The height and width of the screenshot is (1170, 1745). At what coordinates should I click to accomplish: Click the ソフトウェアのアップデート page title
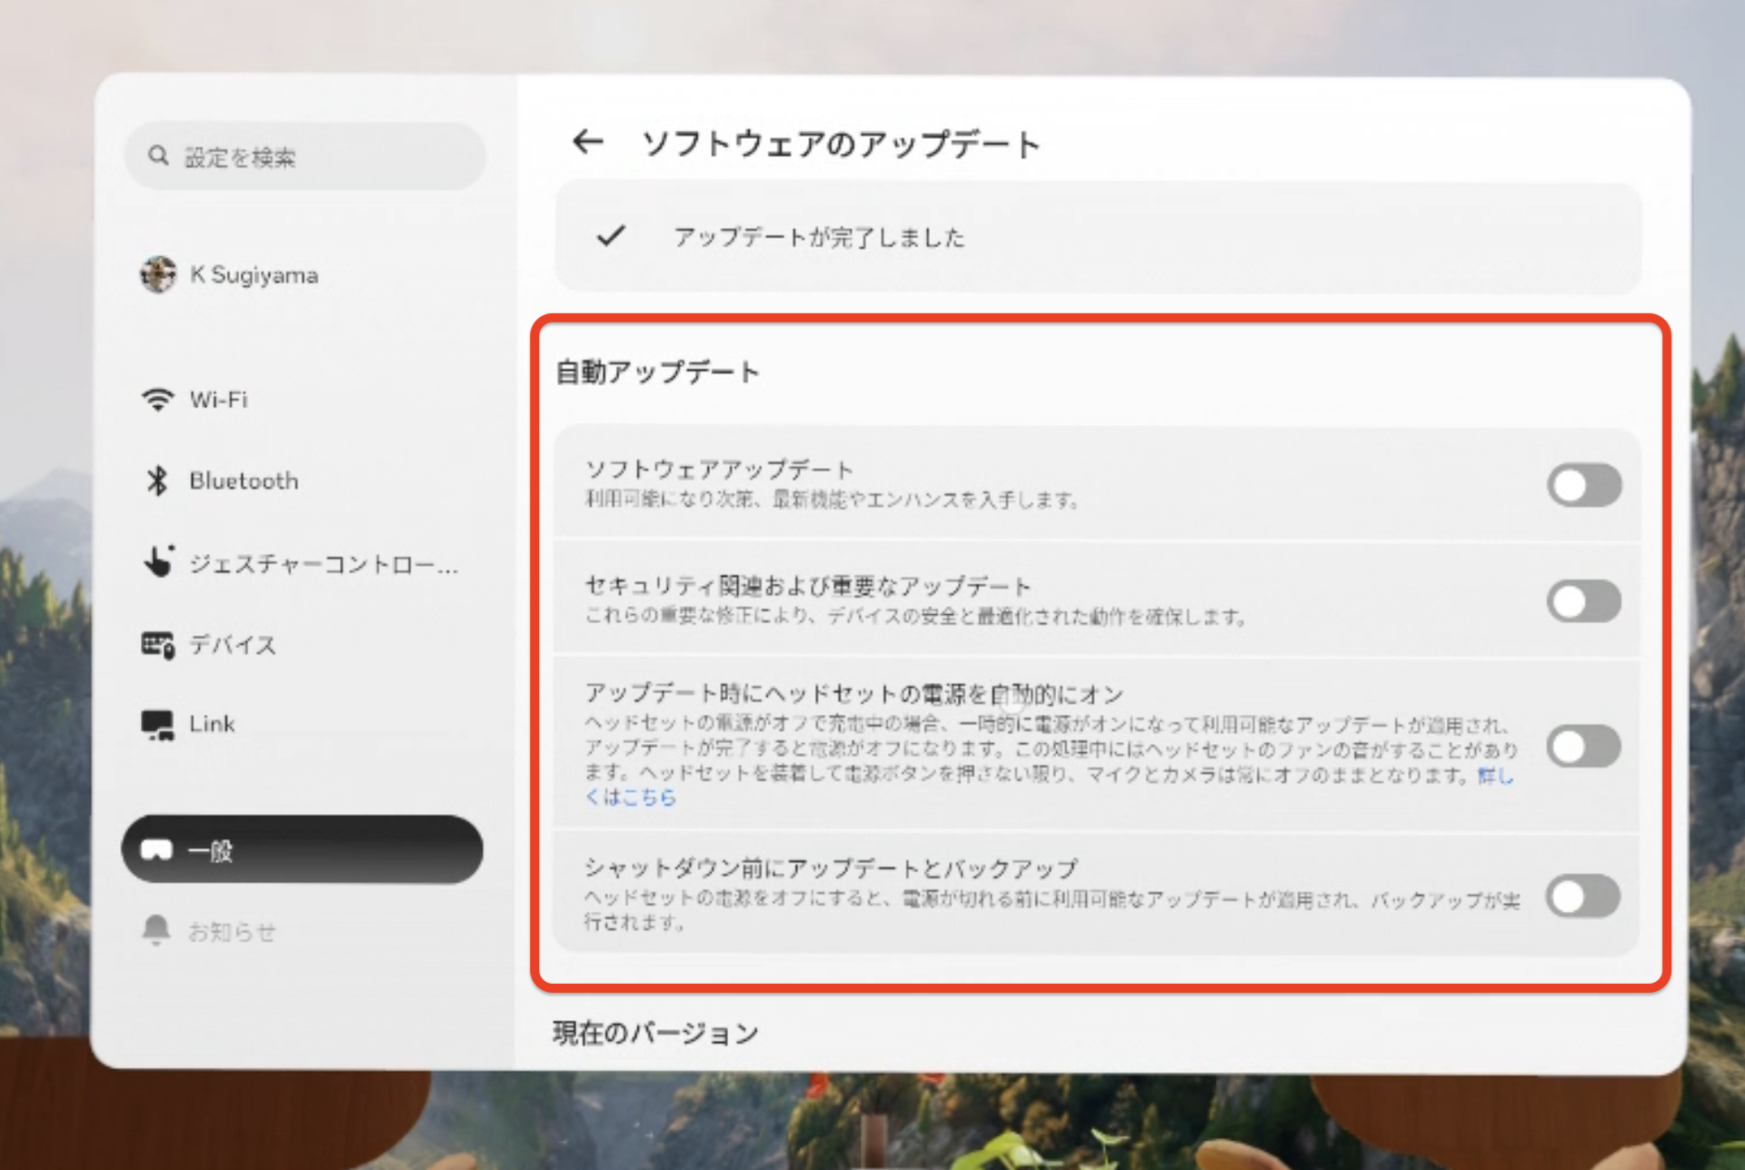[841, 144]
